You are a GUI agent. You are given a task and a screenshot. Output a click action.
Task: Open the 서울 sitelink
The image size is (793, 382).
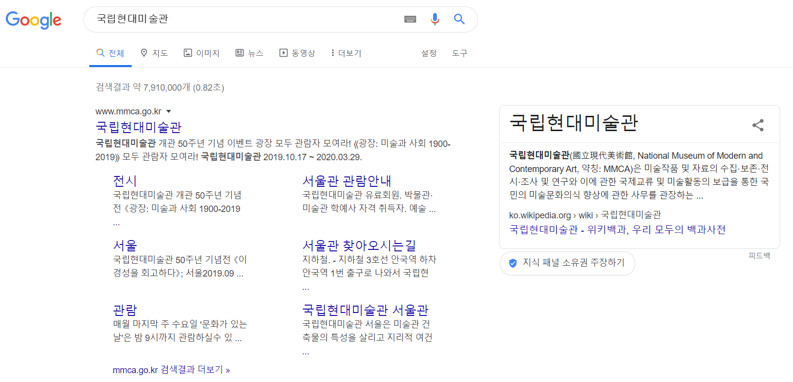(x=125, y=245)
